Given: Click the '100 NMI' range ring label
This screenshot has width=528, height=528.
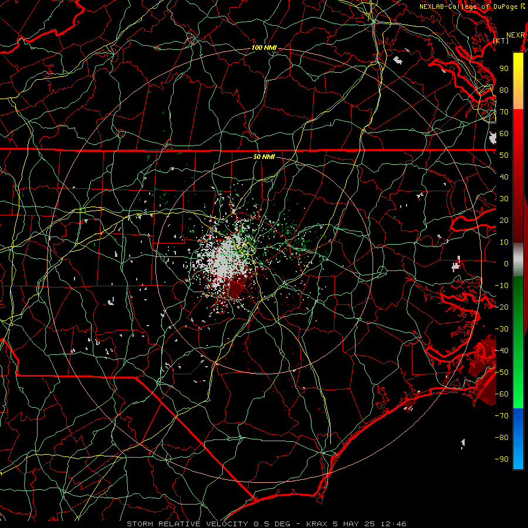Looking at the screenshot, I should 264,48.
